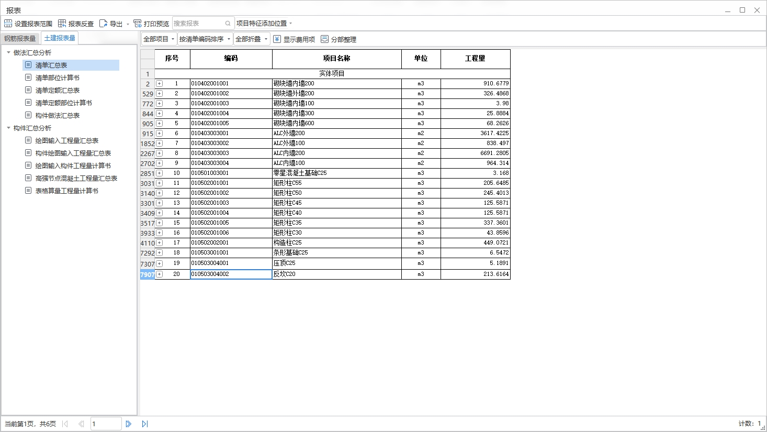The height and width of the screenshot is (432, 767).
Task: Maximize the 报表 window
Action: pos(742,10)
